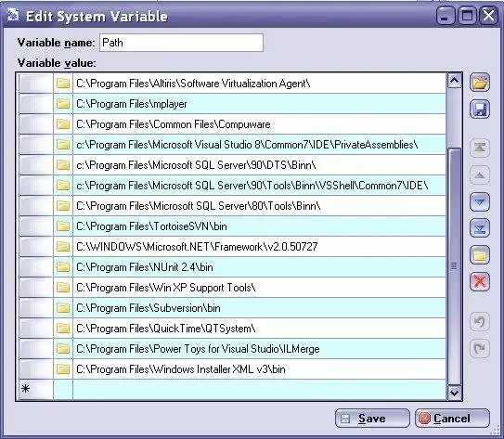Select SQL Server\80\Tools\Binn\ path

(259, 206)
